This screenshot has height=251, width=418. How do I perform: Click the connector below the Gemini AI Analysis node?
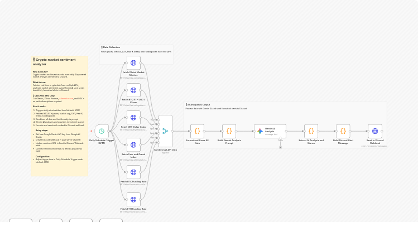pos(280,147)
